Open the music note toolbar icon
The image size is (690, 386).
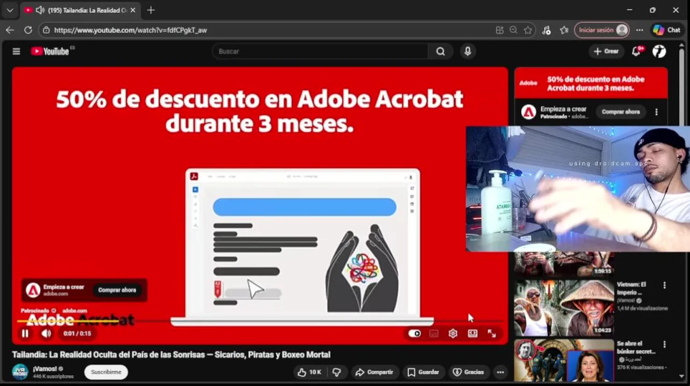point(547,31)
